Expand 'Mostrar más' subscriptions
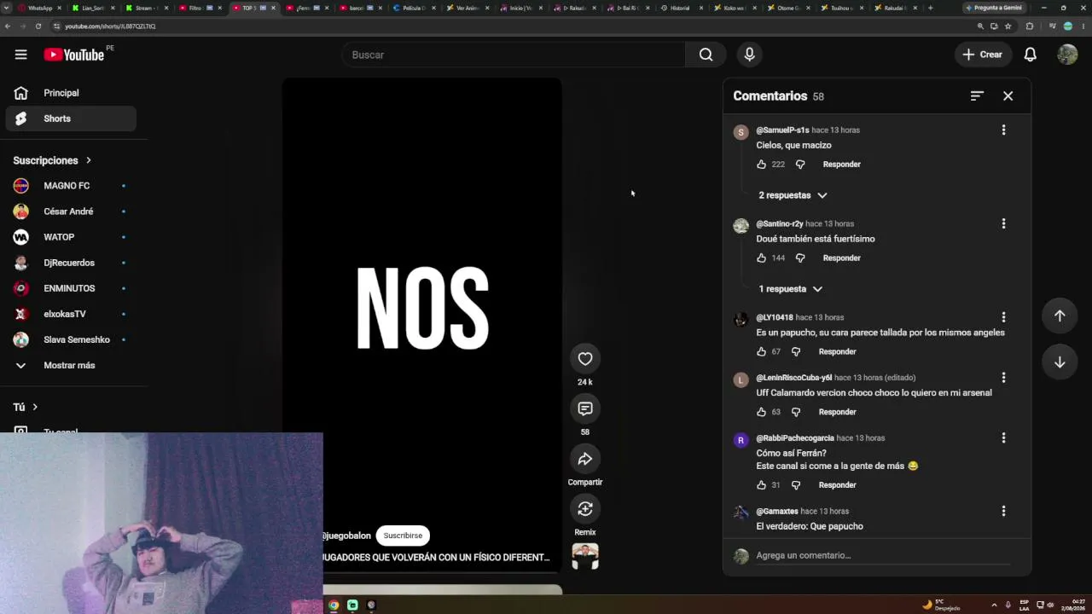Screen dimensions: 1092x614 pyautogui.click(x=71, y=365)
